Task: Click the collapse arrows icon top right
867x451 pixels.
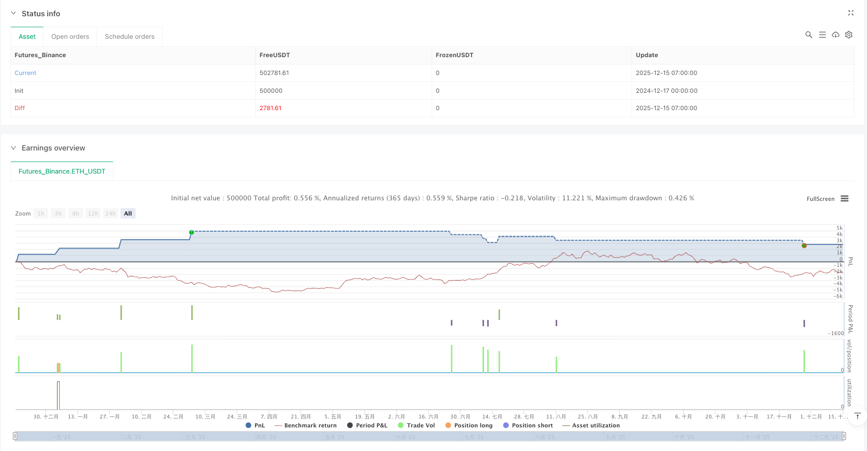Action: click(851, 13)
